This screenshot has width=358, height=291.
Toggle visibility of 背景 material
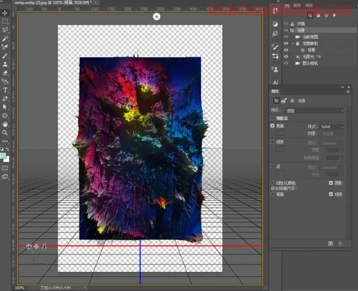[286, 50]
